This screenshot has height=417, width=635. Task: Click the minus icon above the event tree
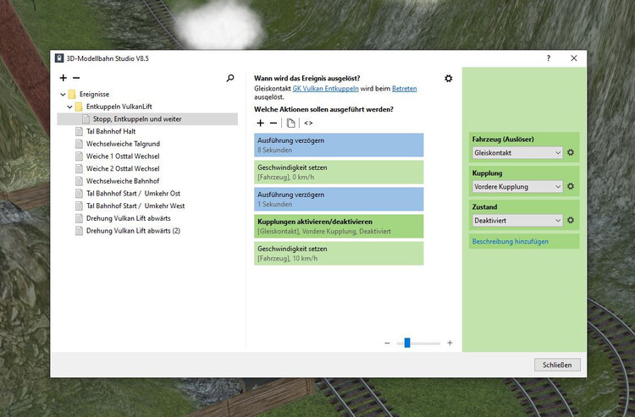[76, 79]
